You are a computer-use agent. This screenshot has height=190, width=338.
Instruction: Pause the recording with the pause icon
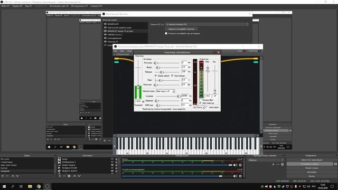pyautogui.click(x=335, y=164)
